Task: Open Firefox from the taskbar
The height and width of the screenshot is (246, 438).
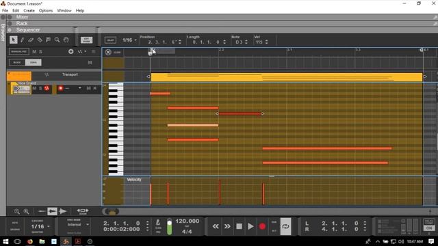Action: click(x=30, y=241)
